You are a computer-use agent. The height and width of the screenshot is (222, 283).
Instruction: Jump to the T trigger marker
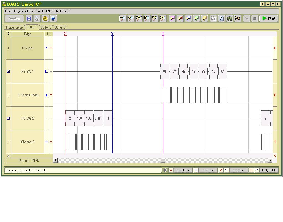pos(172,18)
